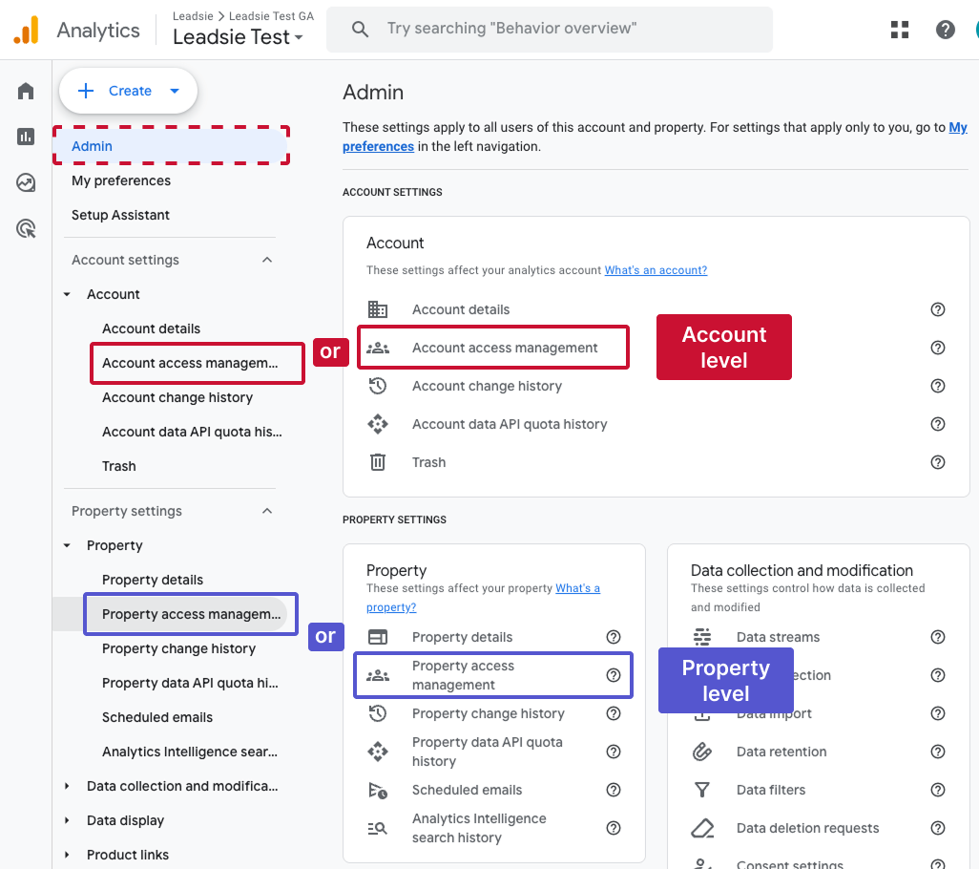Open Setup Assistant in sidebar

point(120,215)
